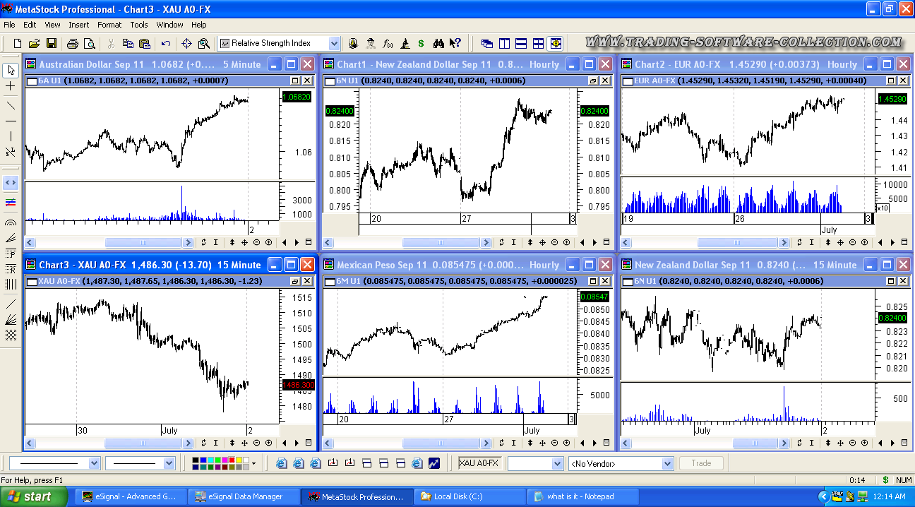
Task: Open the Insert menu
Action: (x=78, y=25)
